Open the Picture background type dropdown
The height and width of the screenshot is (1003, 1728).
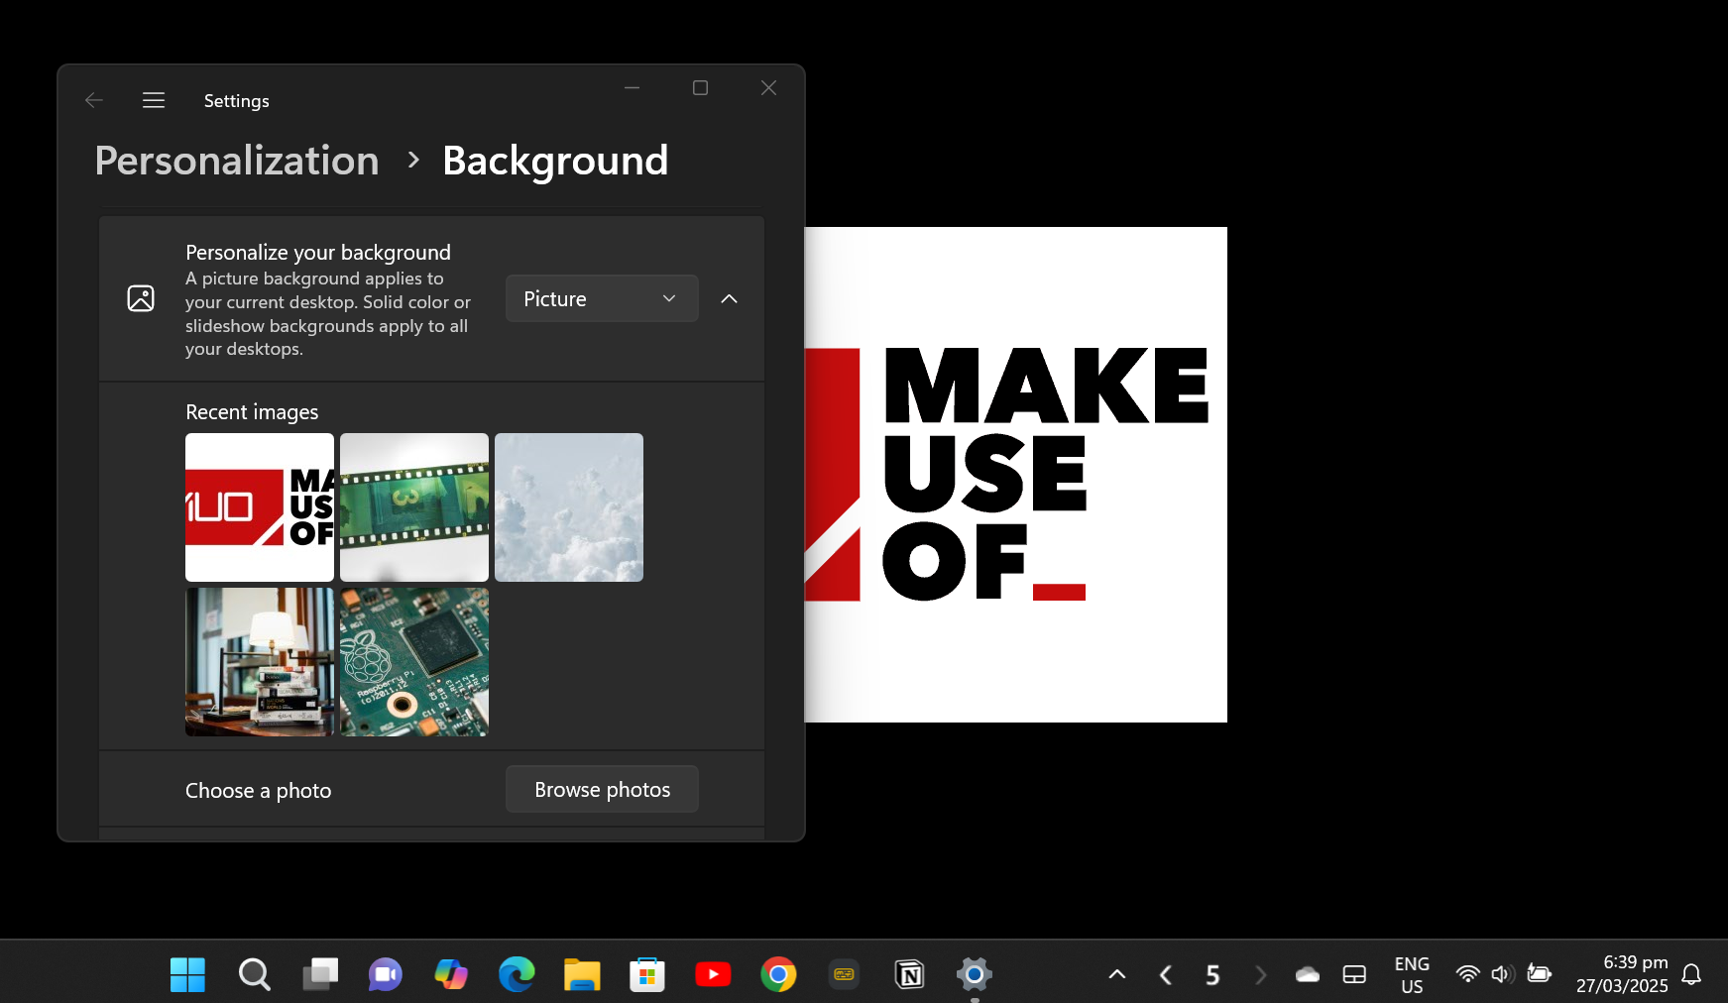tap(601, 298)
